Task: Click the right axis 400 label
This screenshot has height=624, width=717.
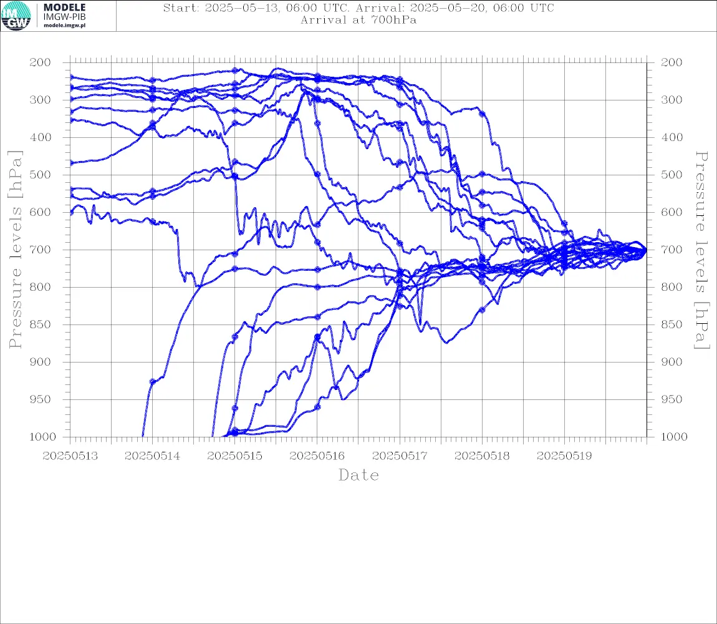Action: point(671,137)
